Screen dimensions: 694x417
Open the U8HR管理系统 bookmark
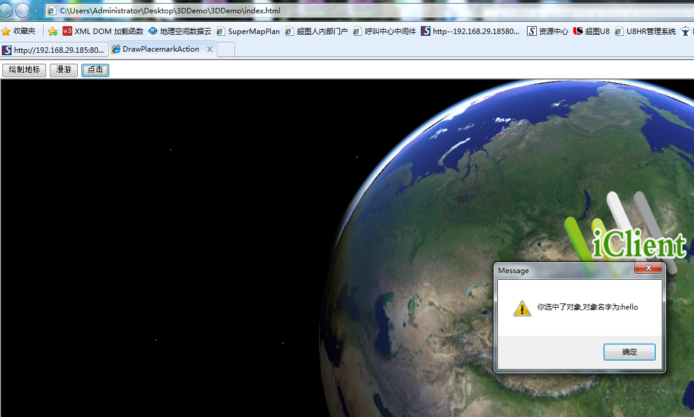click(x=645, y=31)
